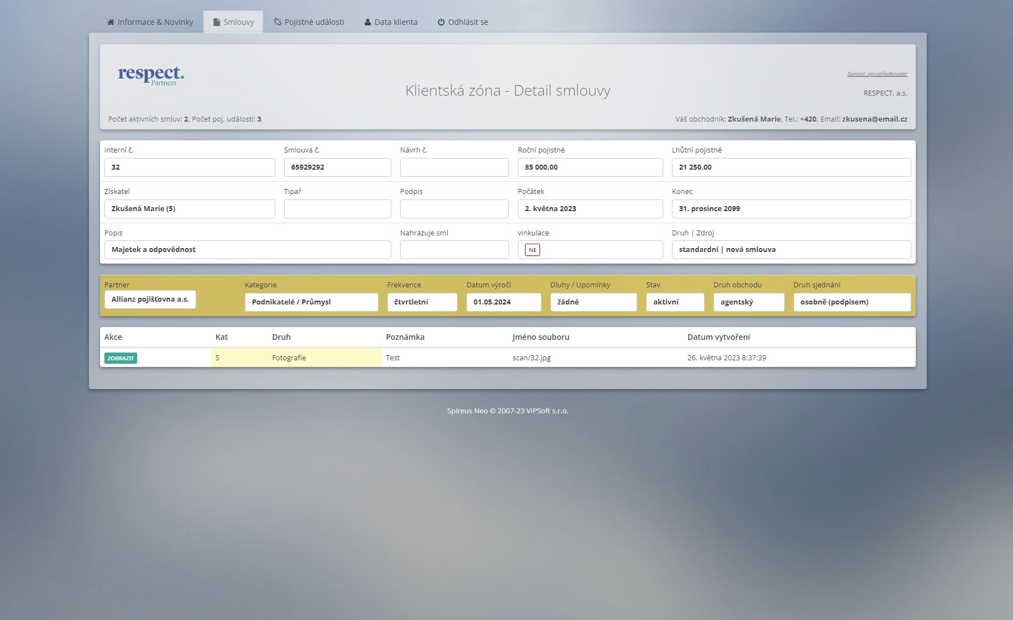This screenshot has height=620, width=1013.
Task: Click the power icon to log out
Action: tap(441, 22)
